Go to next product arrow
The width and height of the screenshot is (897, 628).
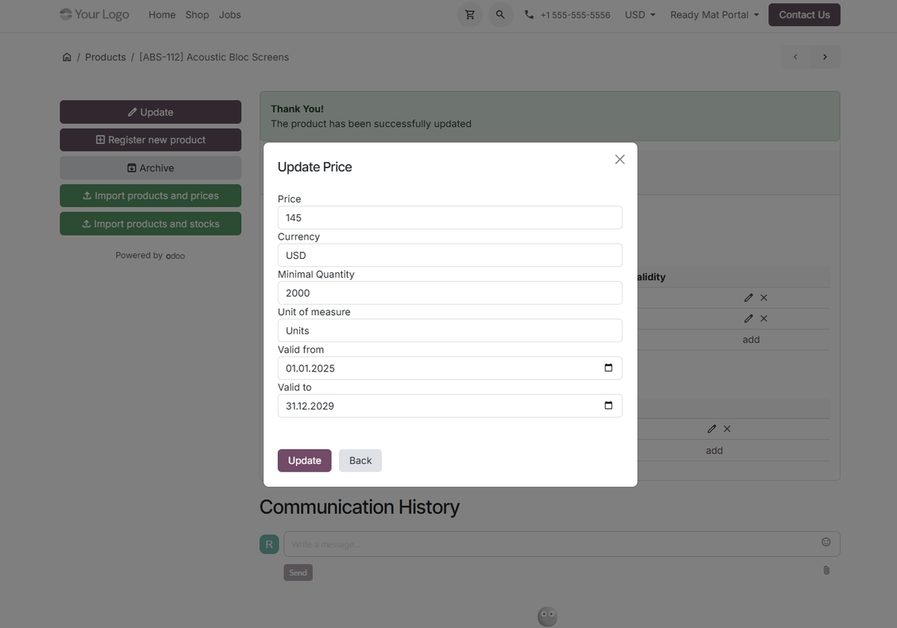[x=825, y=56]
